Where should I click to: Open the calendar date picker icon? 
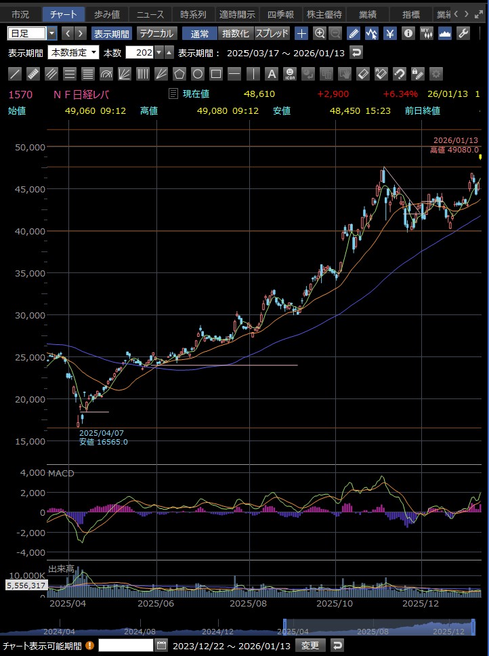click(x=161, y=645)
